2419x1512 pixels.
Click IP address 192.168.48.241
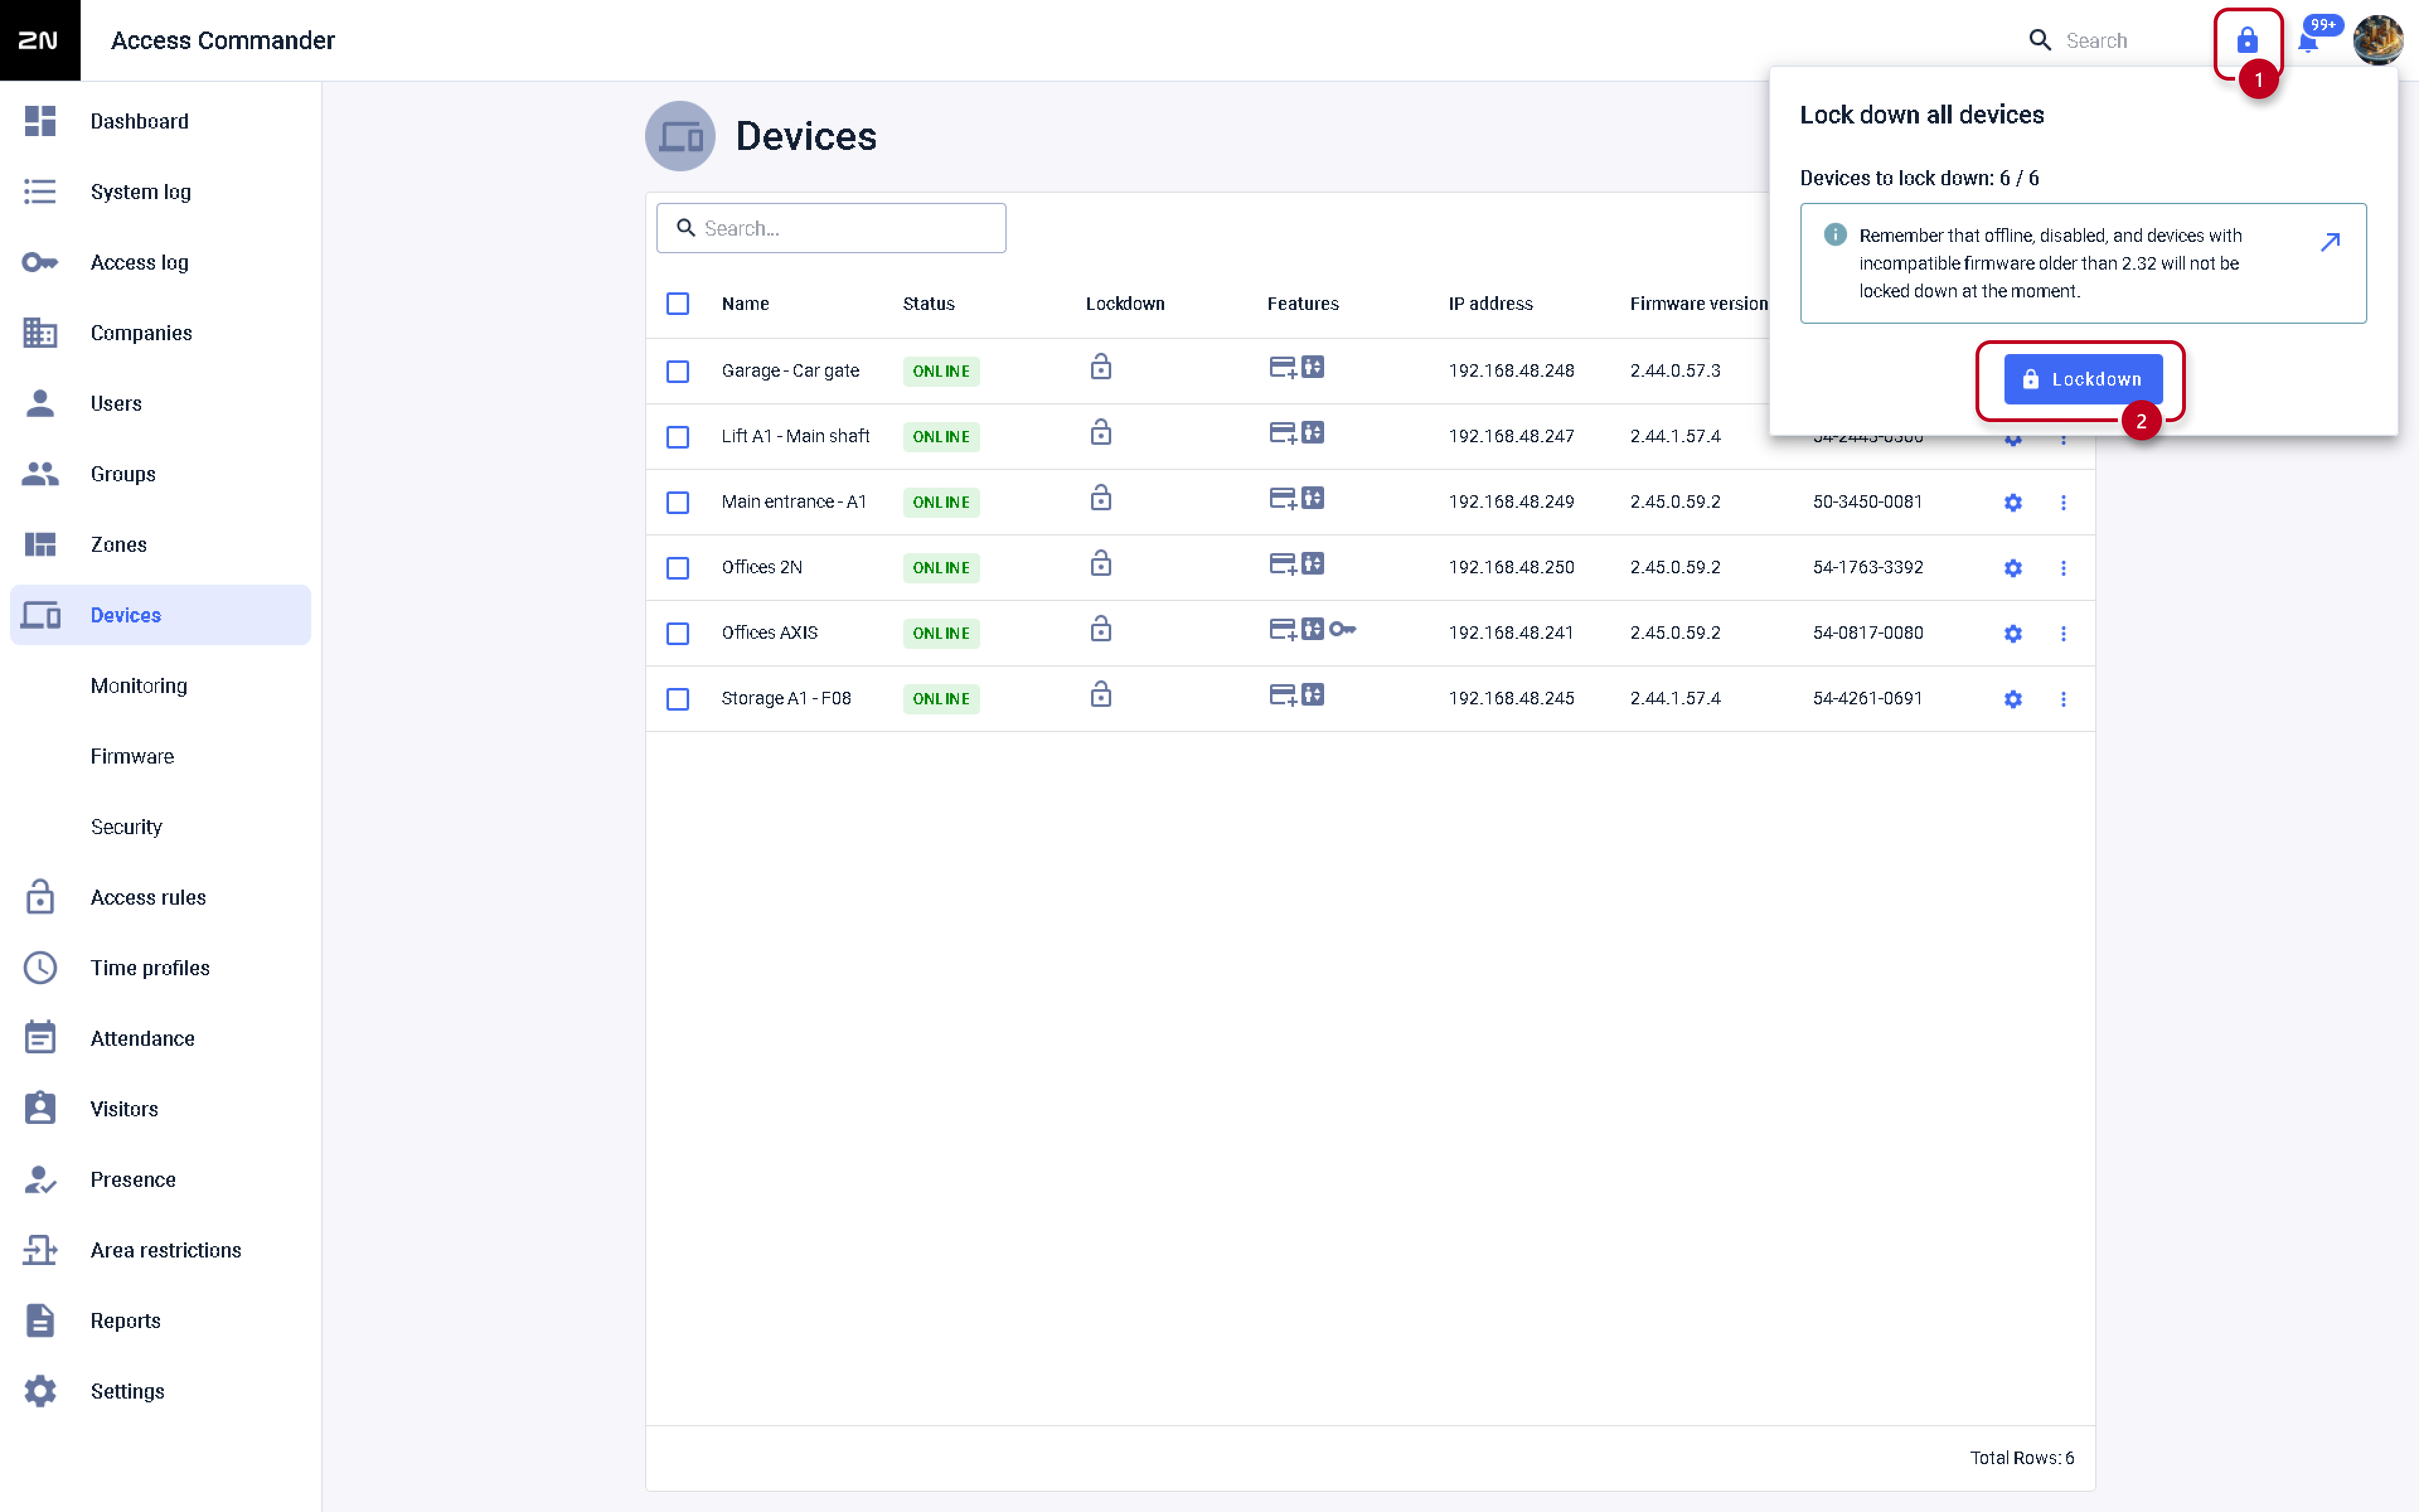pyautogui.click(x=1511, y=633)
